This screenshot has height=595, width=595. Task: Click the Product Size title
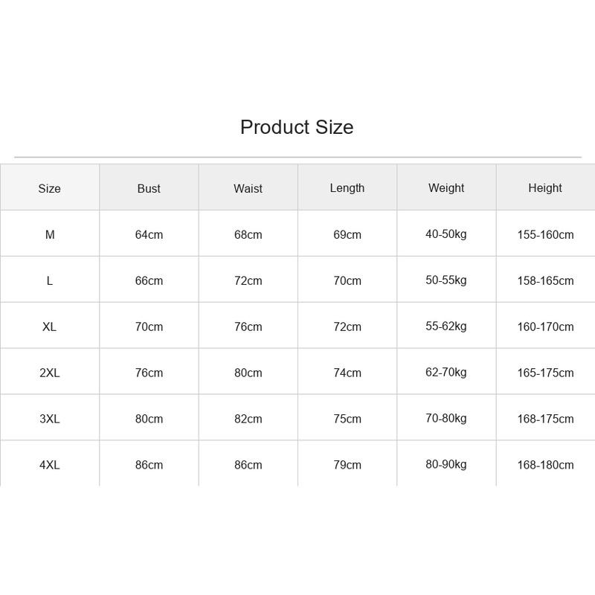click(297, 127)
